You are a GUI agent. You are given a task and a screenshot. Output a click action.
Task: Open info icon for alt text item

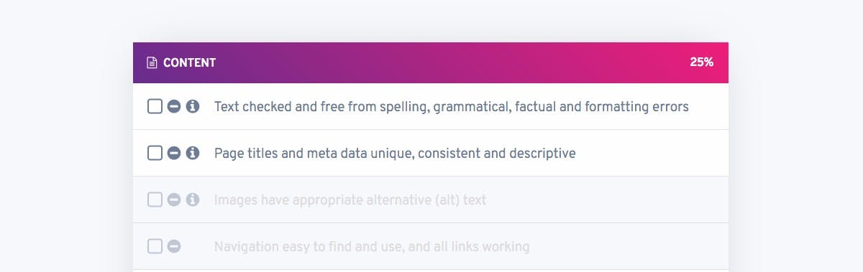pos(193,200)
